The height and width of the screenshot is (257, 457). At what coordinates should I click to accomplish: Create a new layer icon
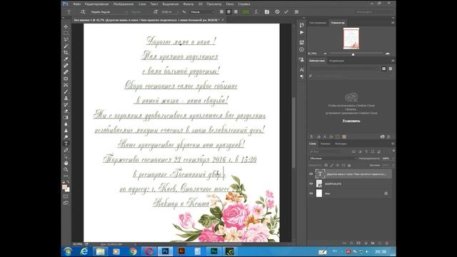click(x=379, y=243)
